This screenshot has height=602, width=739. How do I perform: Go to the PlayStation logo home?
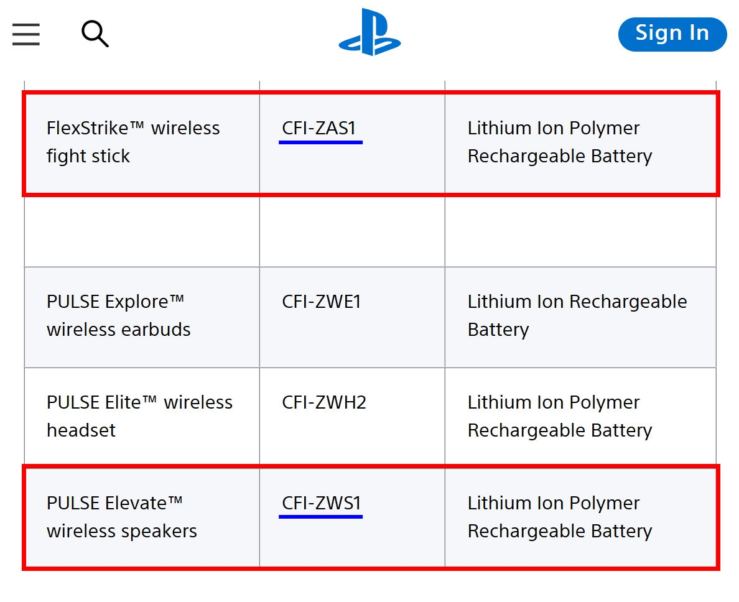[x=369, y=32]
